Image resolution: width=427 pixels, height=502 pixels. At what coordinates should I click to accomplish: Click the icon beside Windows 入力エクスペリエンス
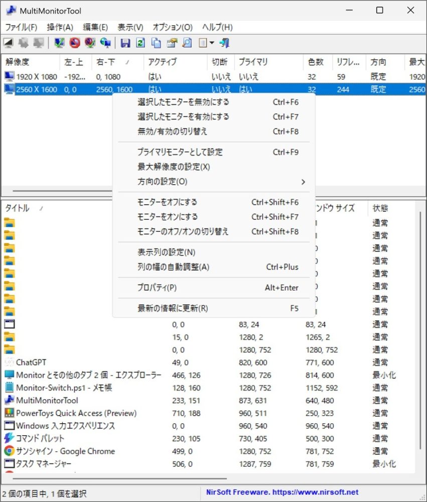coord(9,426)
